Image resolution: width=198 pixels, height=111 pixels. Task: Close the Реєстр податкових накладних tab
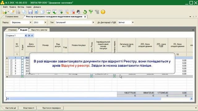(x=85, y=17)
